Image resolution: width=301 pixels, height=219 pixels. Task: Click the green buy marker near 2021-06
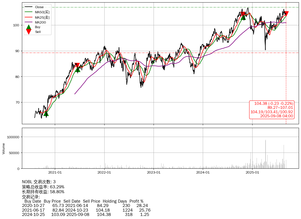[x=78, y=69]
